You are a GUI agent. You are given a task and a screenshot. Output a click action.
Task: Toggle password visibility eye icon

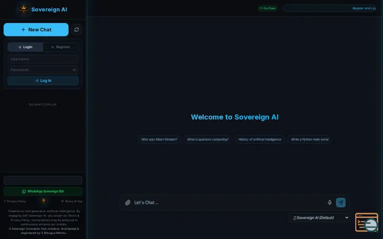74,70
